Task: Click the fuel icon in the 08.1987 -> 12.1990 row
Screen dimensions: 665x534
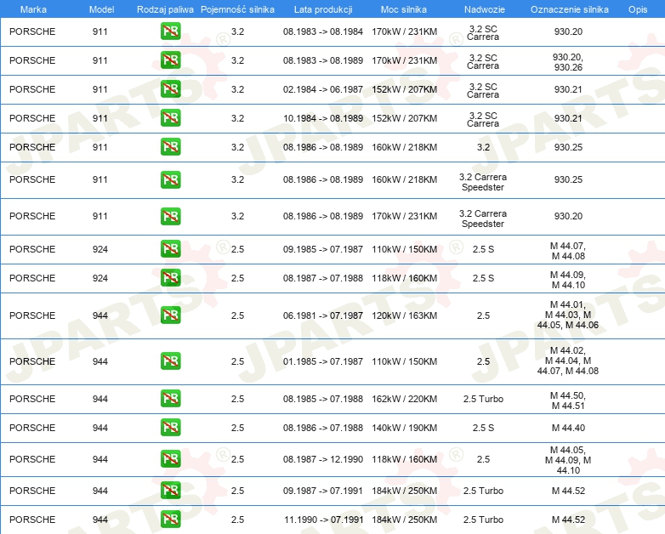Action: tap(170, 459)
